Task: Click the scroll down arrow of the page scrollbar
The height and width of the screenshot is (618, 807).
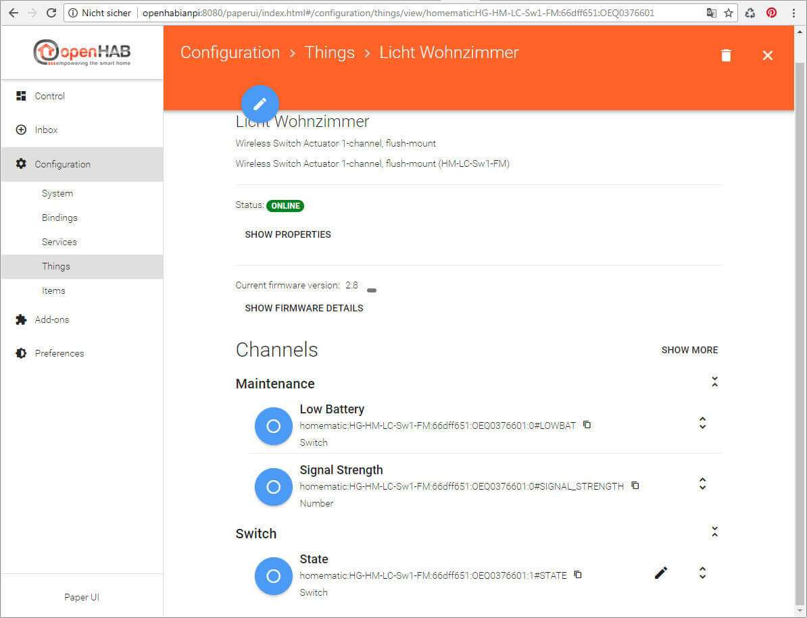Action: (x=800, y=611)
